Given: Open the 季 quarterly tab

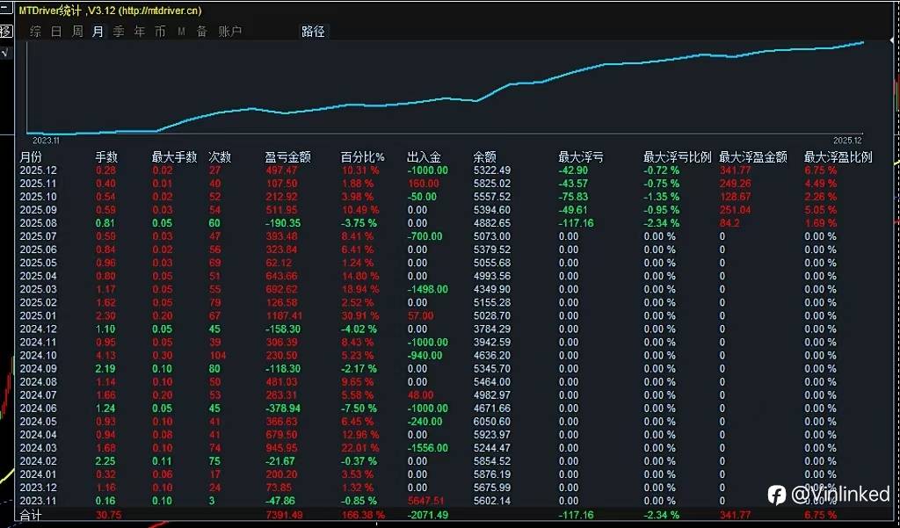Looking at the screenshot, I should (x=119, y=32).
